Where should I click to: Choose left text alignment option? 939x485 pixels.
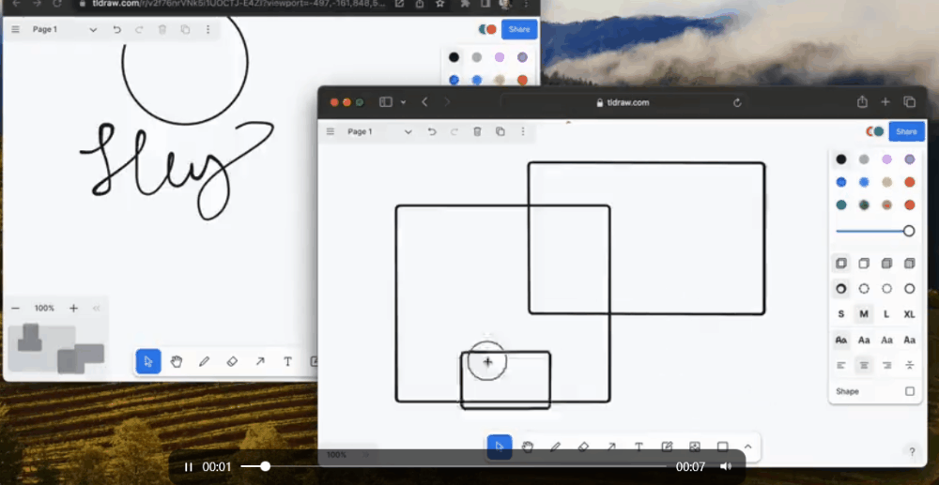[x=840, y=366]
